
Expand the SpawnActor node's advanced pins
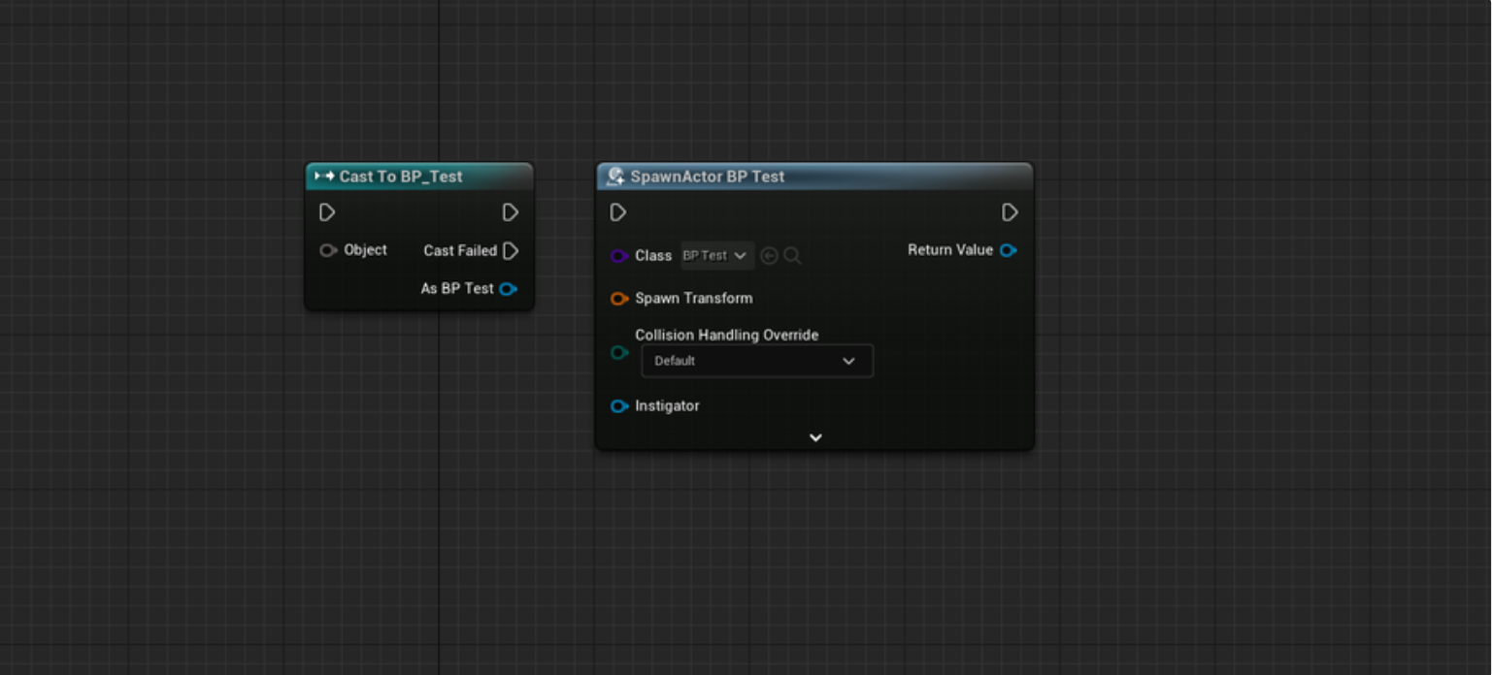[815, 437]
